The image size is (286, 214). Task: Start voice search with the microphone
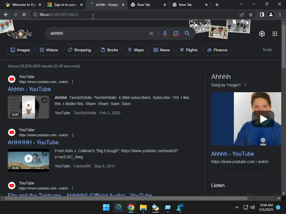165,33
